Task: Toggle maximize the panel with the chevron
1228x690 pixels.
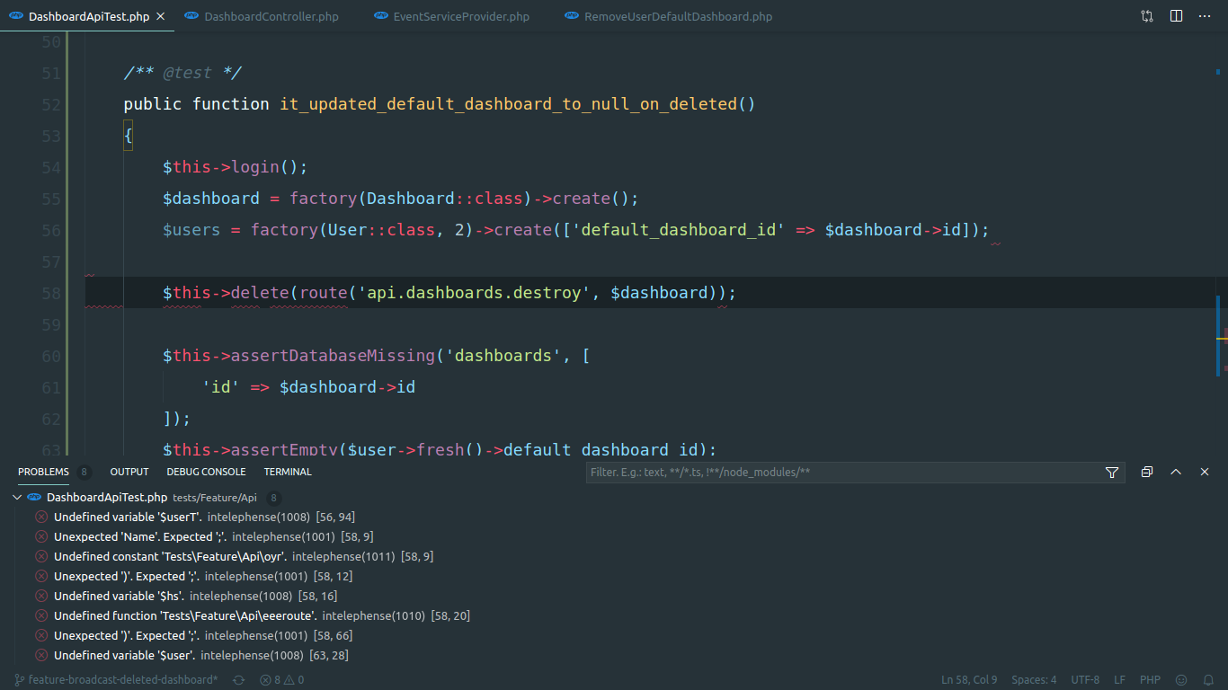Action: pos(1176,471)
